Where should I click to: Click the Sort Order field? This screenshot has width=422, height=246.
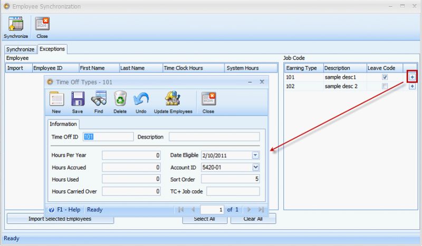[x=231, y=179]
